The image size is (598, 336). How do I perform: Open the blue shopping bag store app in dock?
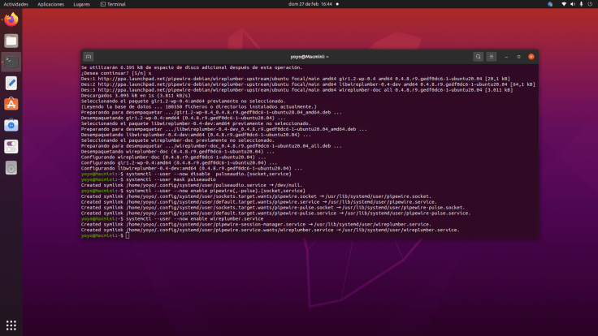(x=11, y=125)
